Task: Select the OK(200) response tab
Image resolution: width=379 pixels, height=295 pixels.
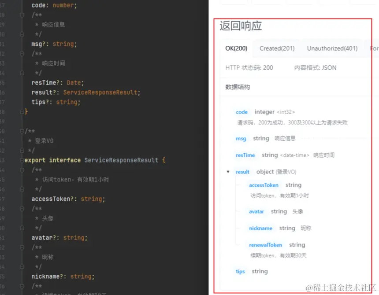Action: pos(236,48)
